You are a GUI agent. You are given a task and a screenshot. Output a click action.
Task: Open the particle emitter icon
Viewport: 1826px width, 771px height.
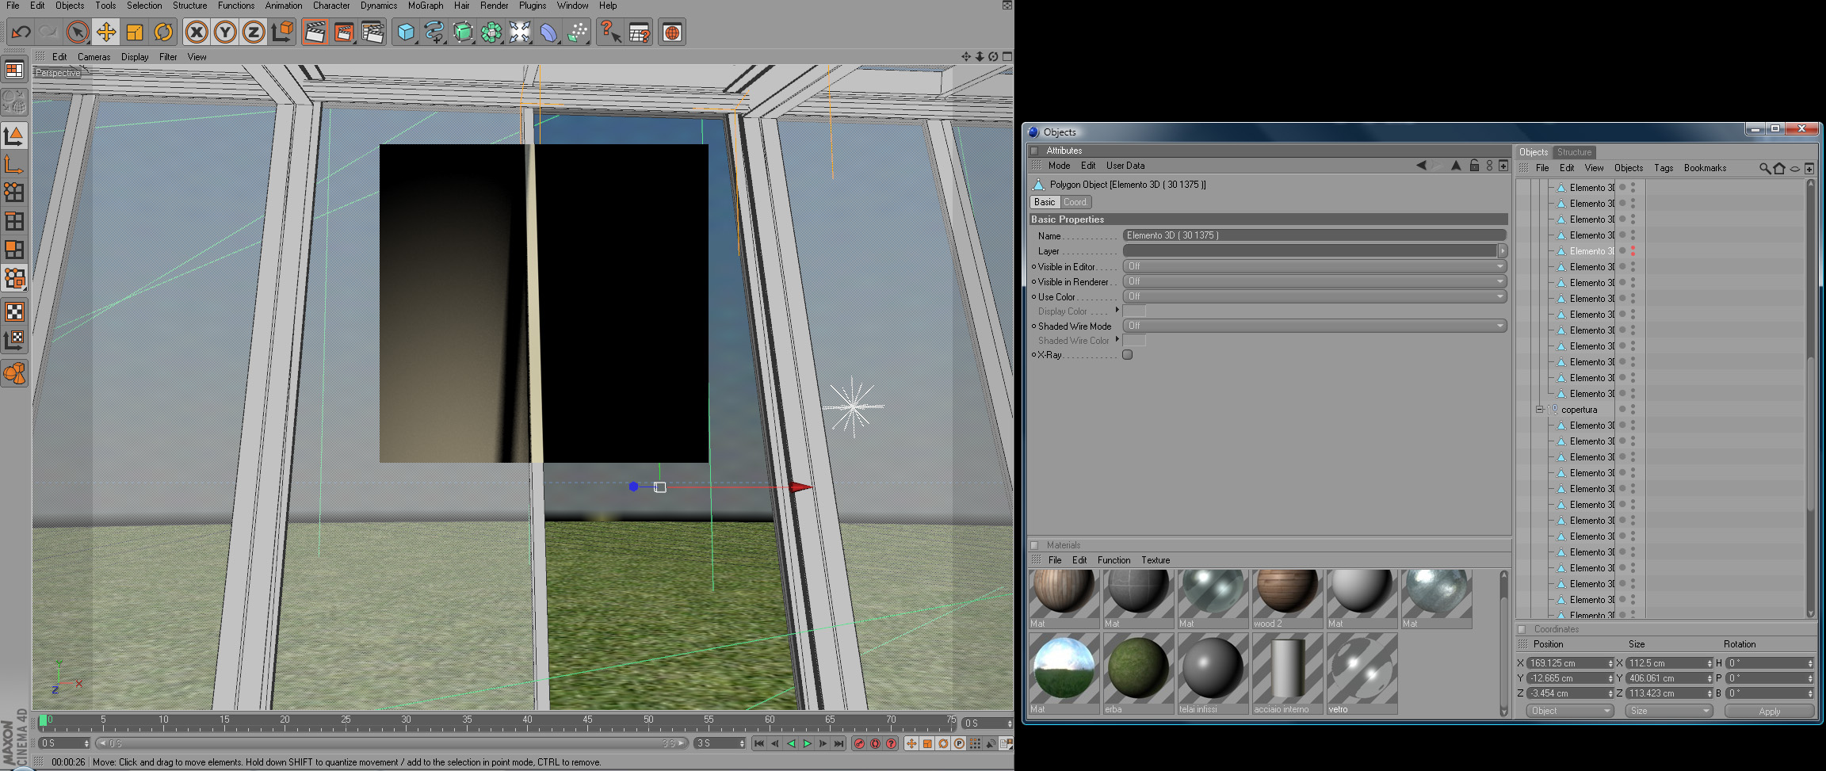click(577, 32)
